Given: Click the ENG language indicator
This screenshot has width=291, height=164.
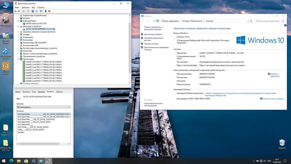Looking at the screenshot, I should coord(269,161).
